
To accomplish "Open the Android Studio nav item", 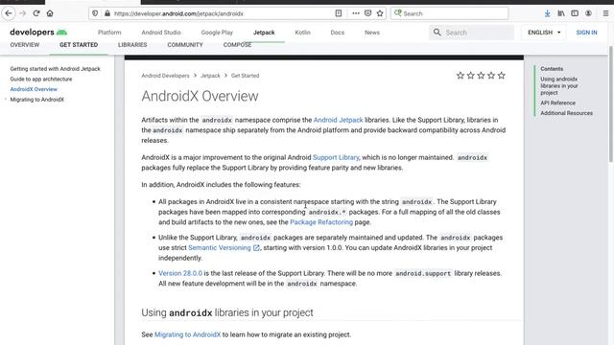I will click(161, 33).
